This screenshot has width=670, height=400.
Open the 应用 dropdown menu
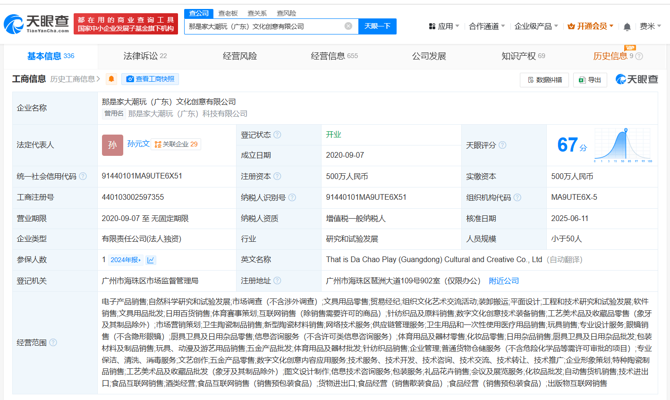[x=444, y=26]
